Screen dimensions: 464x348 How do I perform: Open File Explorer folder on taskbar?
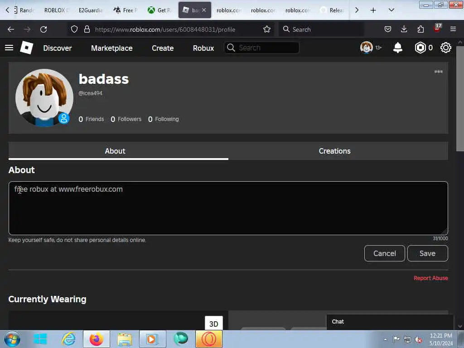pyautogui.click(x=125, y=339)
